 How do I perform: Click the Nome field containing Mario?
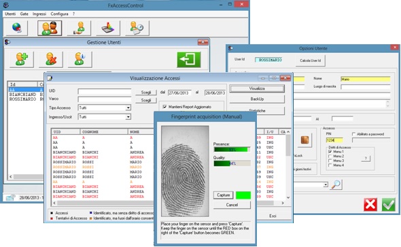coord(365,79)
